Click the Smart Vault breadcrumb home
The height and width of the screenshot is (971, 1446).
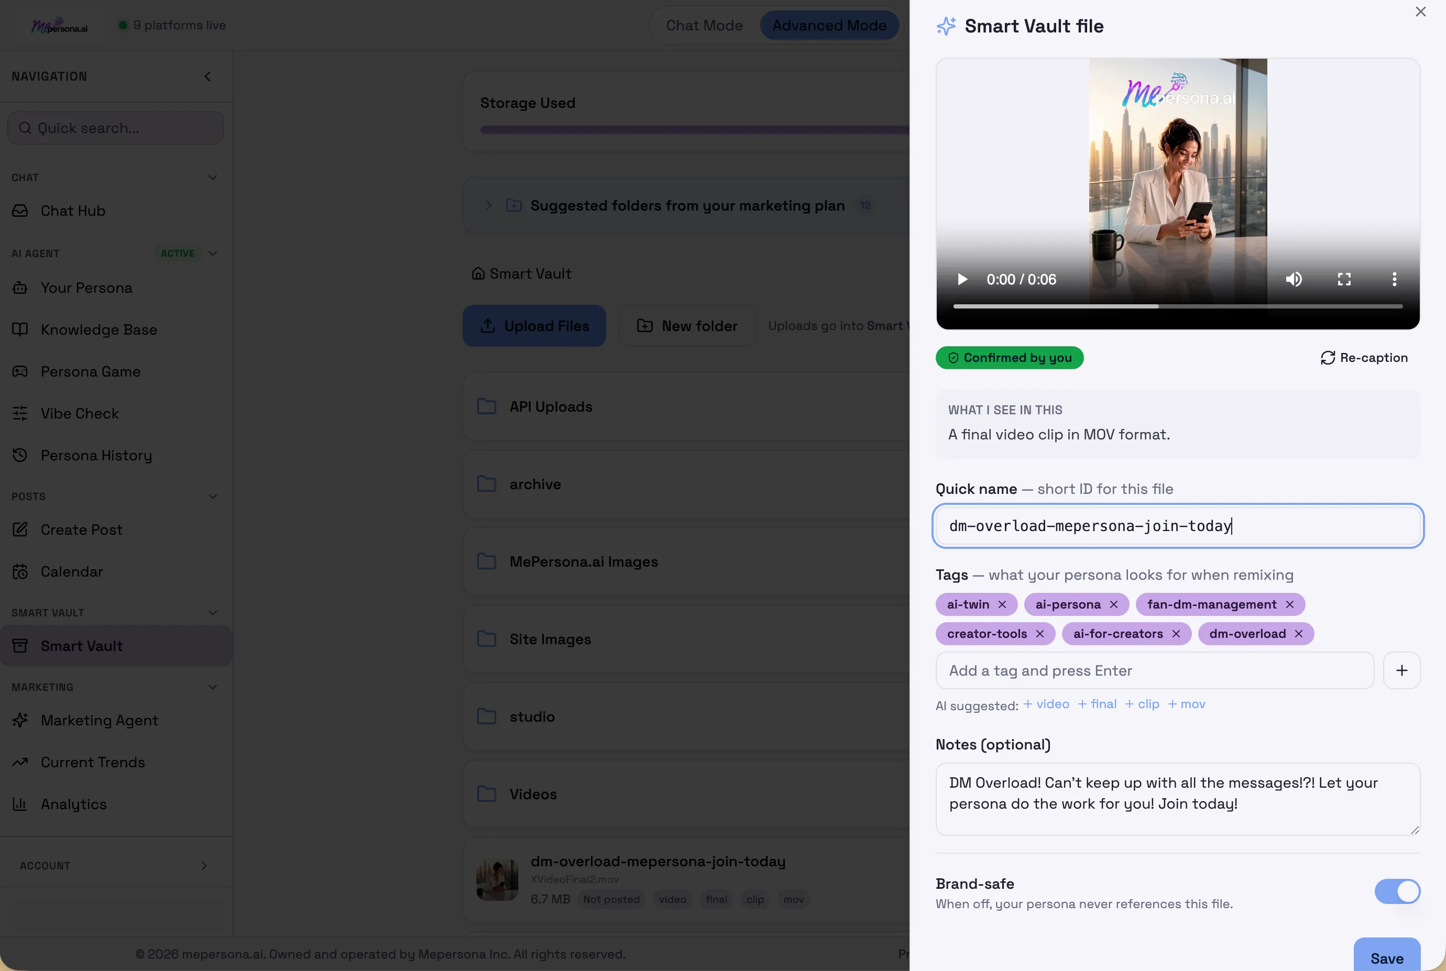coord(521,274)
